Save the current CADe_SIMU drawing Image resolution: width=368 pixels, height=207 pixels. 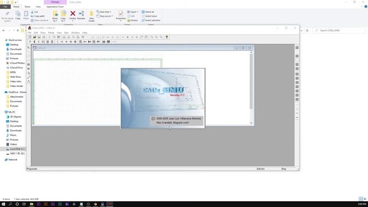[39, 37]
